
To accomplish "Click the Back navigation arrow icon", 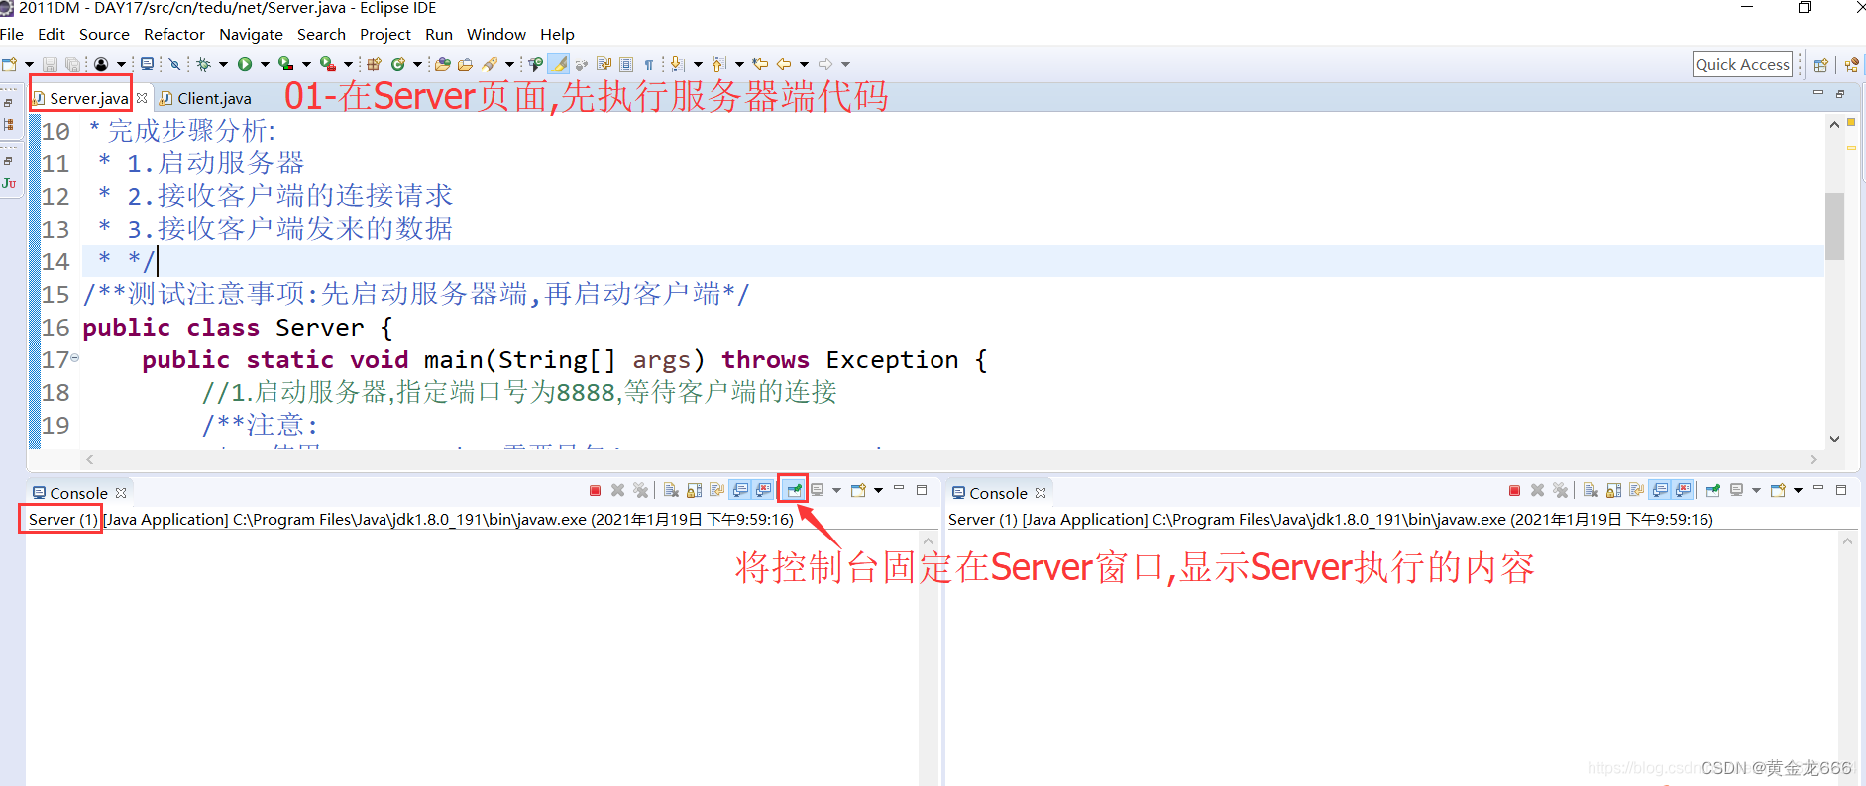I will pyautogui.click(x=784, y=64).
